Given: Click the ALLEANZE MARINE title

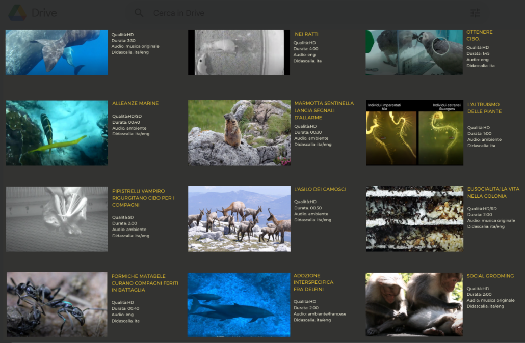Looking at the screenshot, I should coord(135,103).
